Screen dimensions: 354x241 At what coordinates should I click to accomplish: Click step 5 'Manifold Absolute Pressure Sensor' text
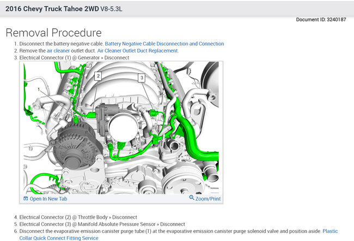coord(117,224)
